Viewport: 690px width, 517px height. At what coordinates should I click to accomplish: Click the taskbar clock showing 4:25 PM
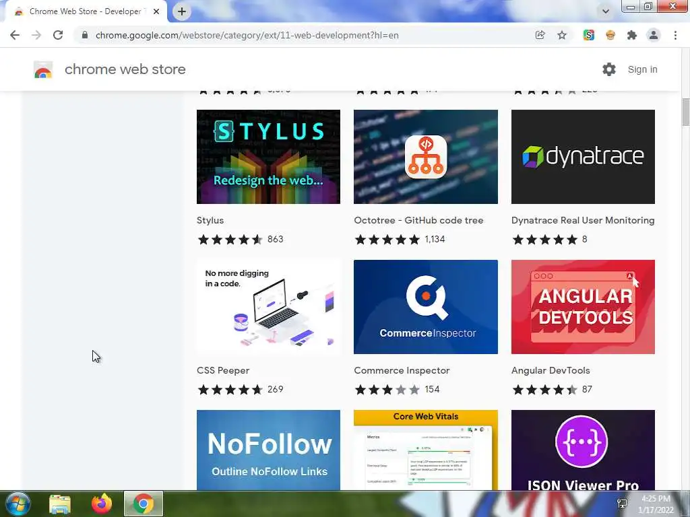(656, 504)
